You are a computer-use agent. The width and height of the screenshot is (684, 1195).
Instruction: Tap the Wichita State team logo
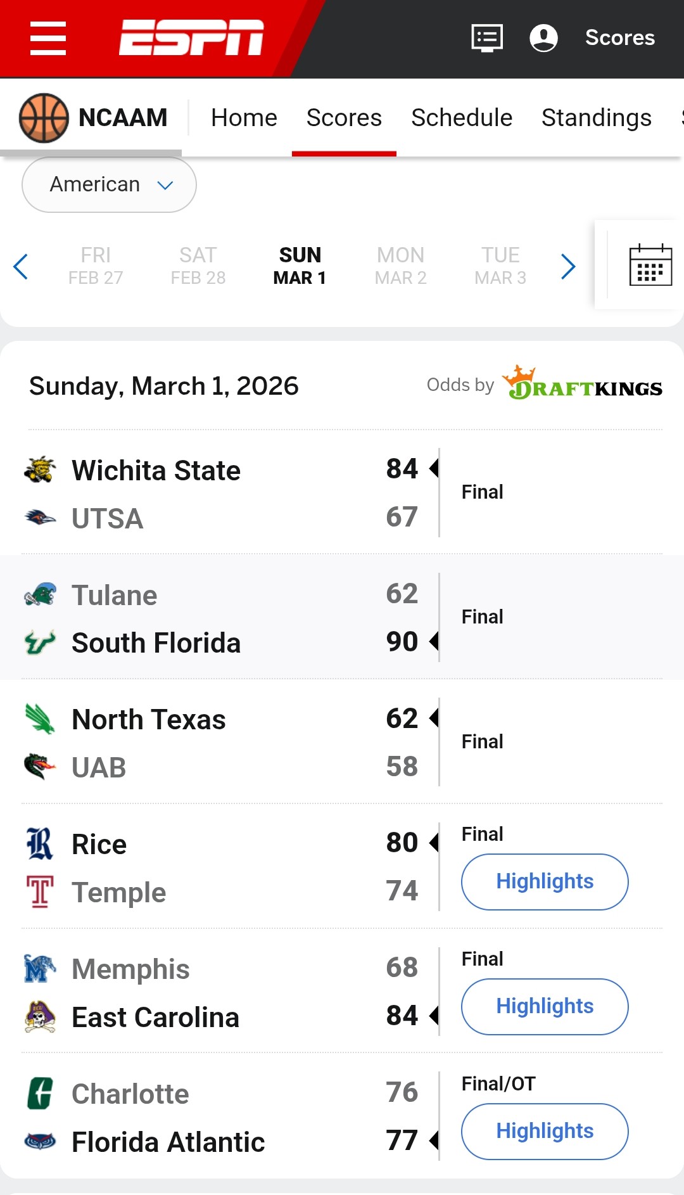[x=40, y=470]
